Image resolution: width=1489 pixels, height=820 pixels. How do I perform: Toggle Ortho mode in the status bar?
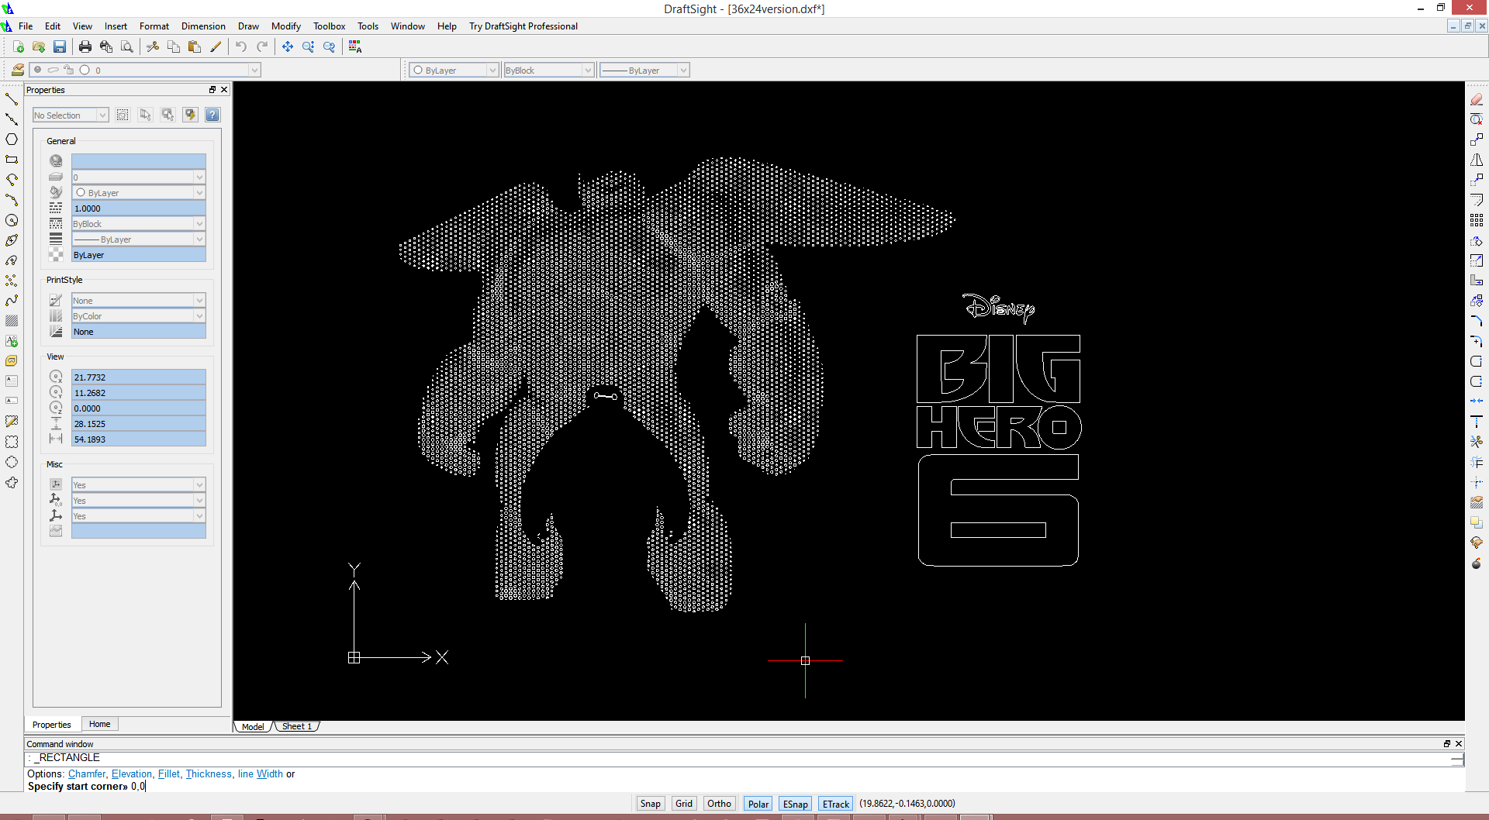point(719,804)
